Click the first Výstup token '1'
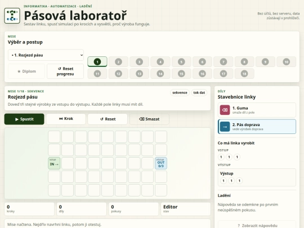Image resolution: width=304 pixels, height=228 pixels. [223, 181]
